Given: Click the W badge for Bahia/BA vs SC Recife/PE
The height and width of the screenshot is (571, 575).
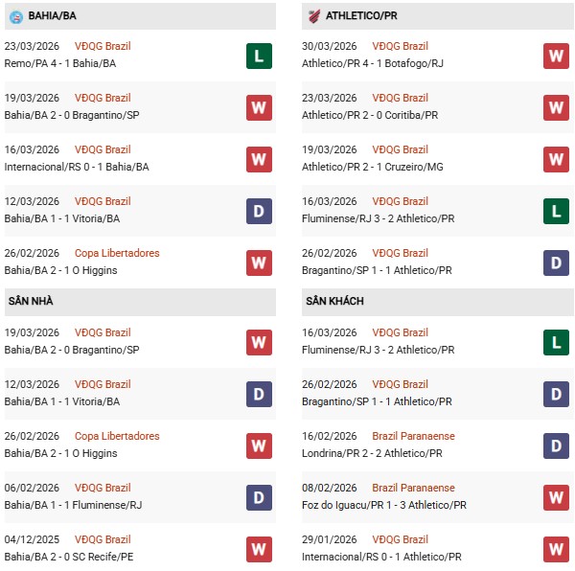Looking at the screenshot, I should (258, 549).
